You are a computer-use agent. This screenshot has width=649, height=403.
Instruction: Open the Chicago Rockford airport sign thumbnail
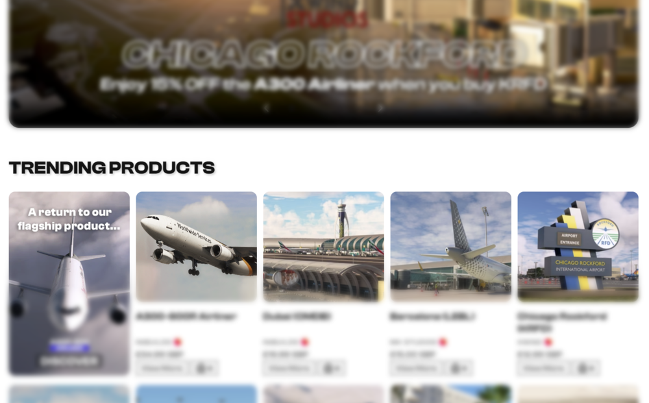[578, 246]
